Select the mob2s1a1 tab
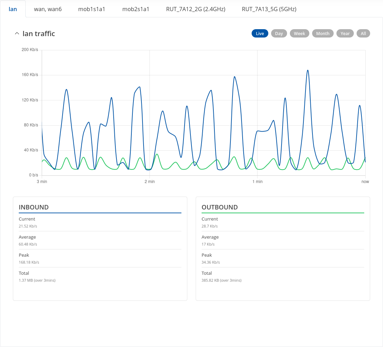Viewport: 383px width, 347px height. tap(136, 9)
